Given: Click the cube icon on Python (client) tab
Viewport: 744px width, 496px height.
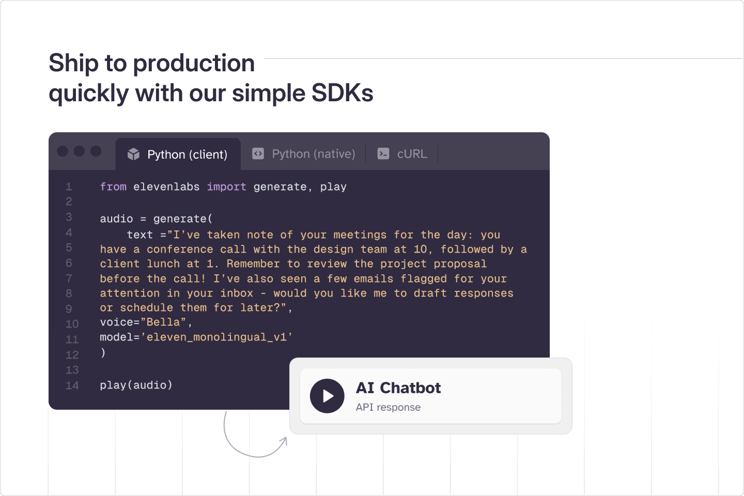Looking at the screenshot, I should click(133, 154).
